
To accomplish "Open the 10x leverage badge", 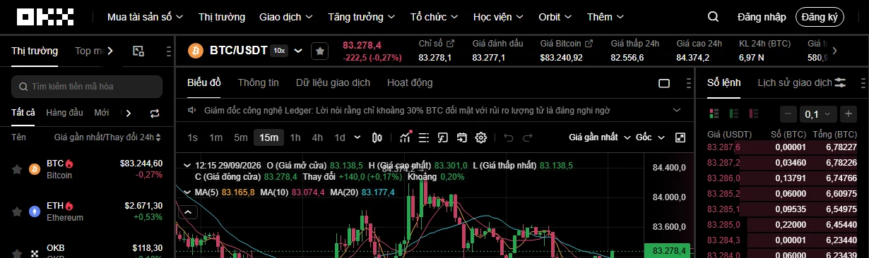I will [x=280, y=51].
